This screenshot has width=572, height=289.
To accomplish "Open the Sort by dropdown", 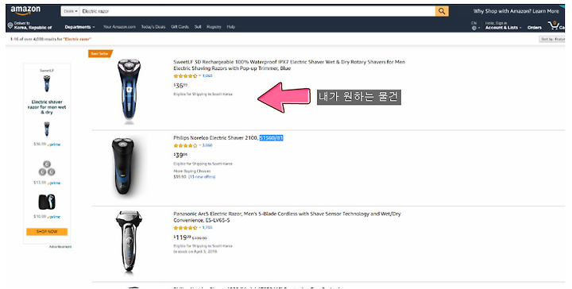I will [552, 39].
